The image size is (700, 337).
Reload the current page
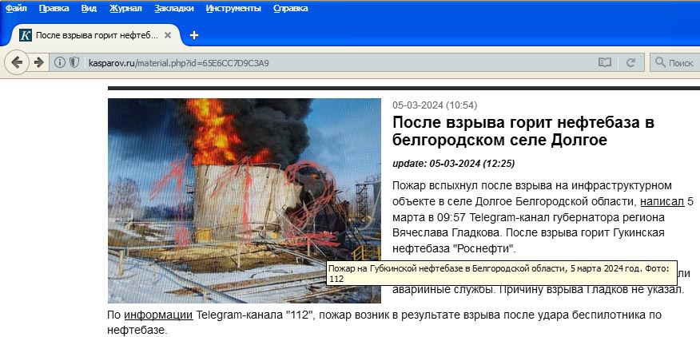630,62
